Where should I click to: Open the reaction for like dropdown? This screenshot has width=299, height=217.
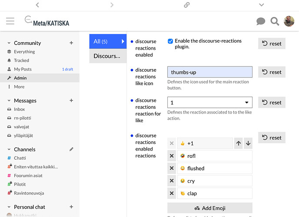(x=210, y=103)
